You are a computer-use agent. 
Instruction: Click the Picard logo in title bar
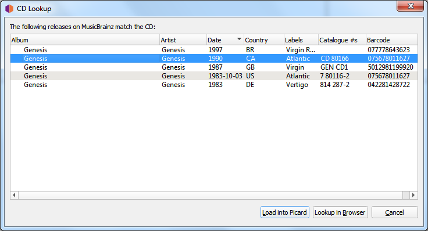click(x=9, y=9)
